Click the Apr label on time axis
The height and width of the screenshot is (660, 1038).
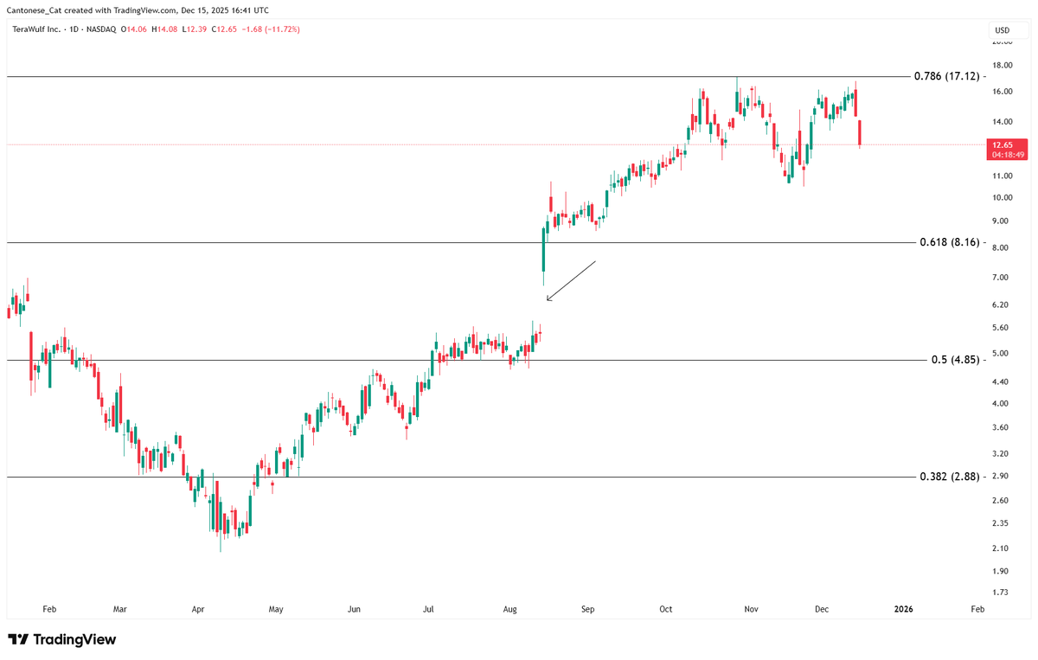[x=198, y=609]
